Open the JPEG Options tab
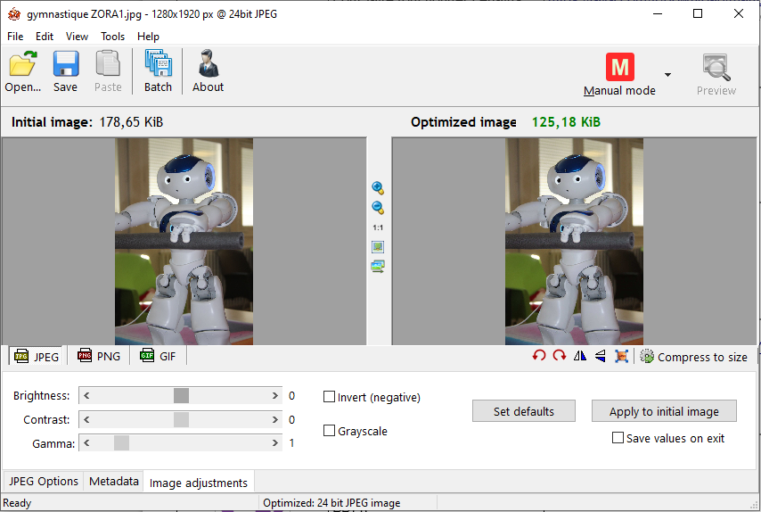This screenshot has height=512, width=761. 43,482
